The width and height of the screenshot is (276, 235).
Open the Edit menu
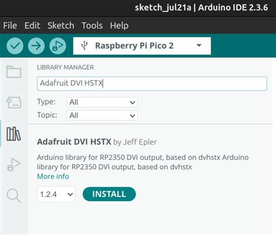(x=32, y=26)
